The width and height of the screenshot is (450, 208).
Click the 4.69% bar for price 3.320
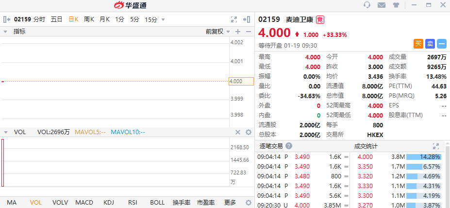(x=423, y=176)
